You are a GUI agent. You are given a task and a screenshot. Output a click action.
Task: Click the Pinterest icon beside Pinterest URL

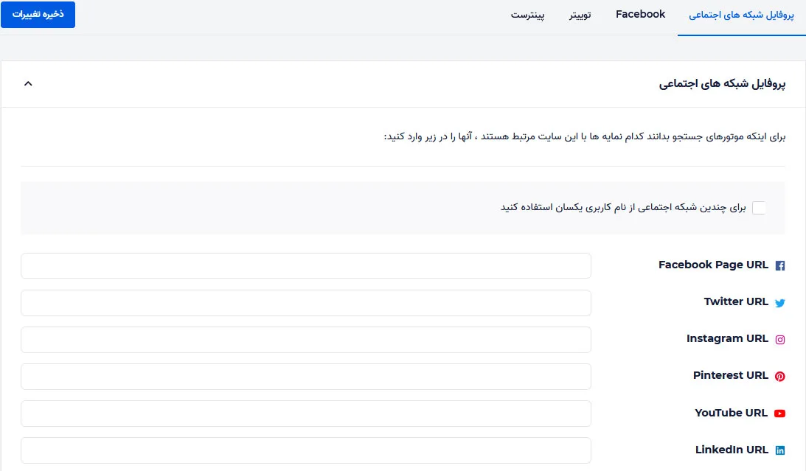[x=779, y=376]
